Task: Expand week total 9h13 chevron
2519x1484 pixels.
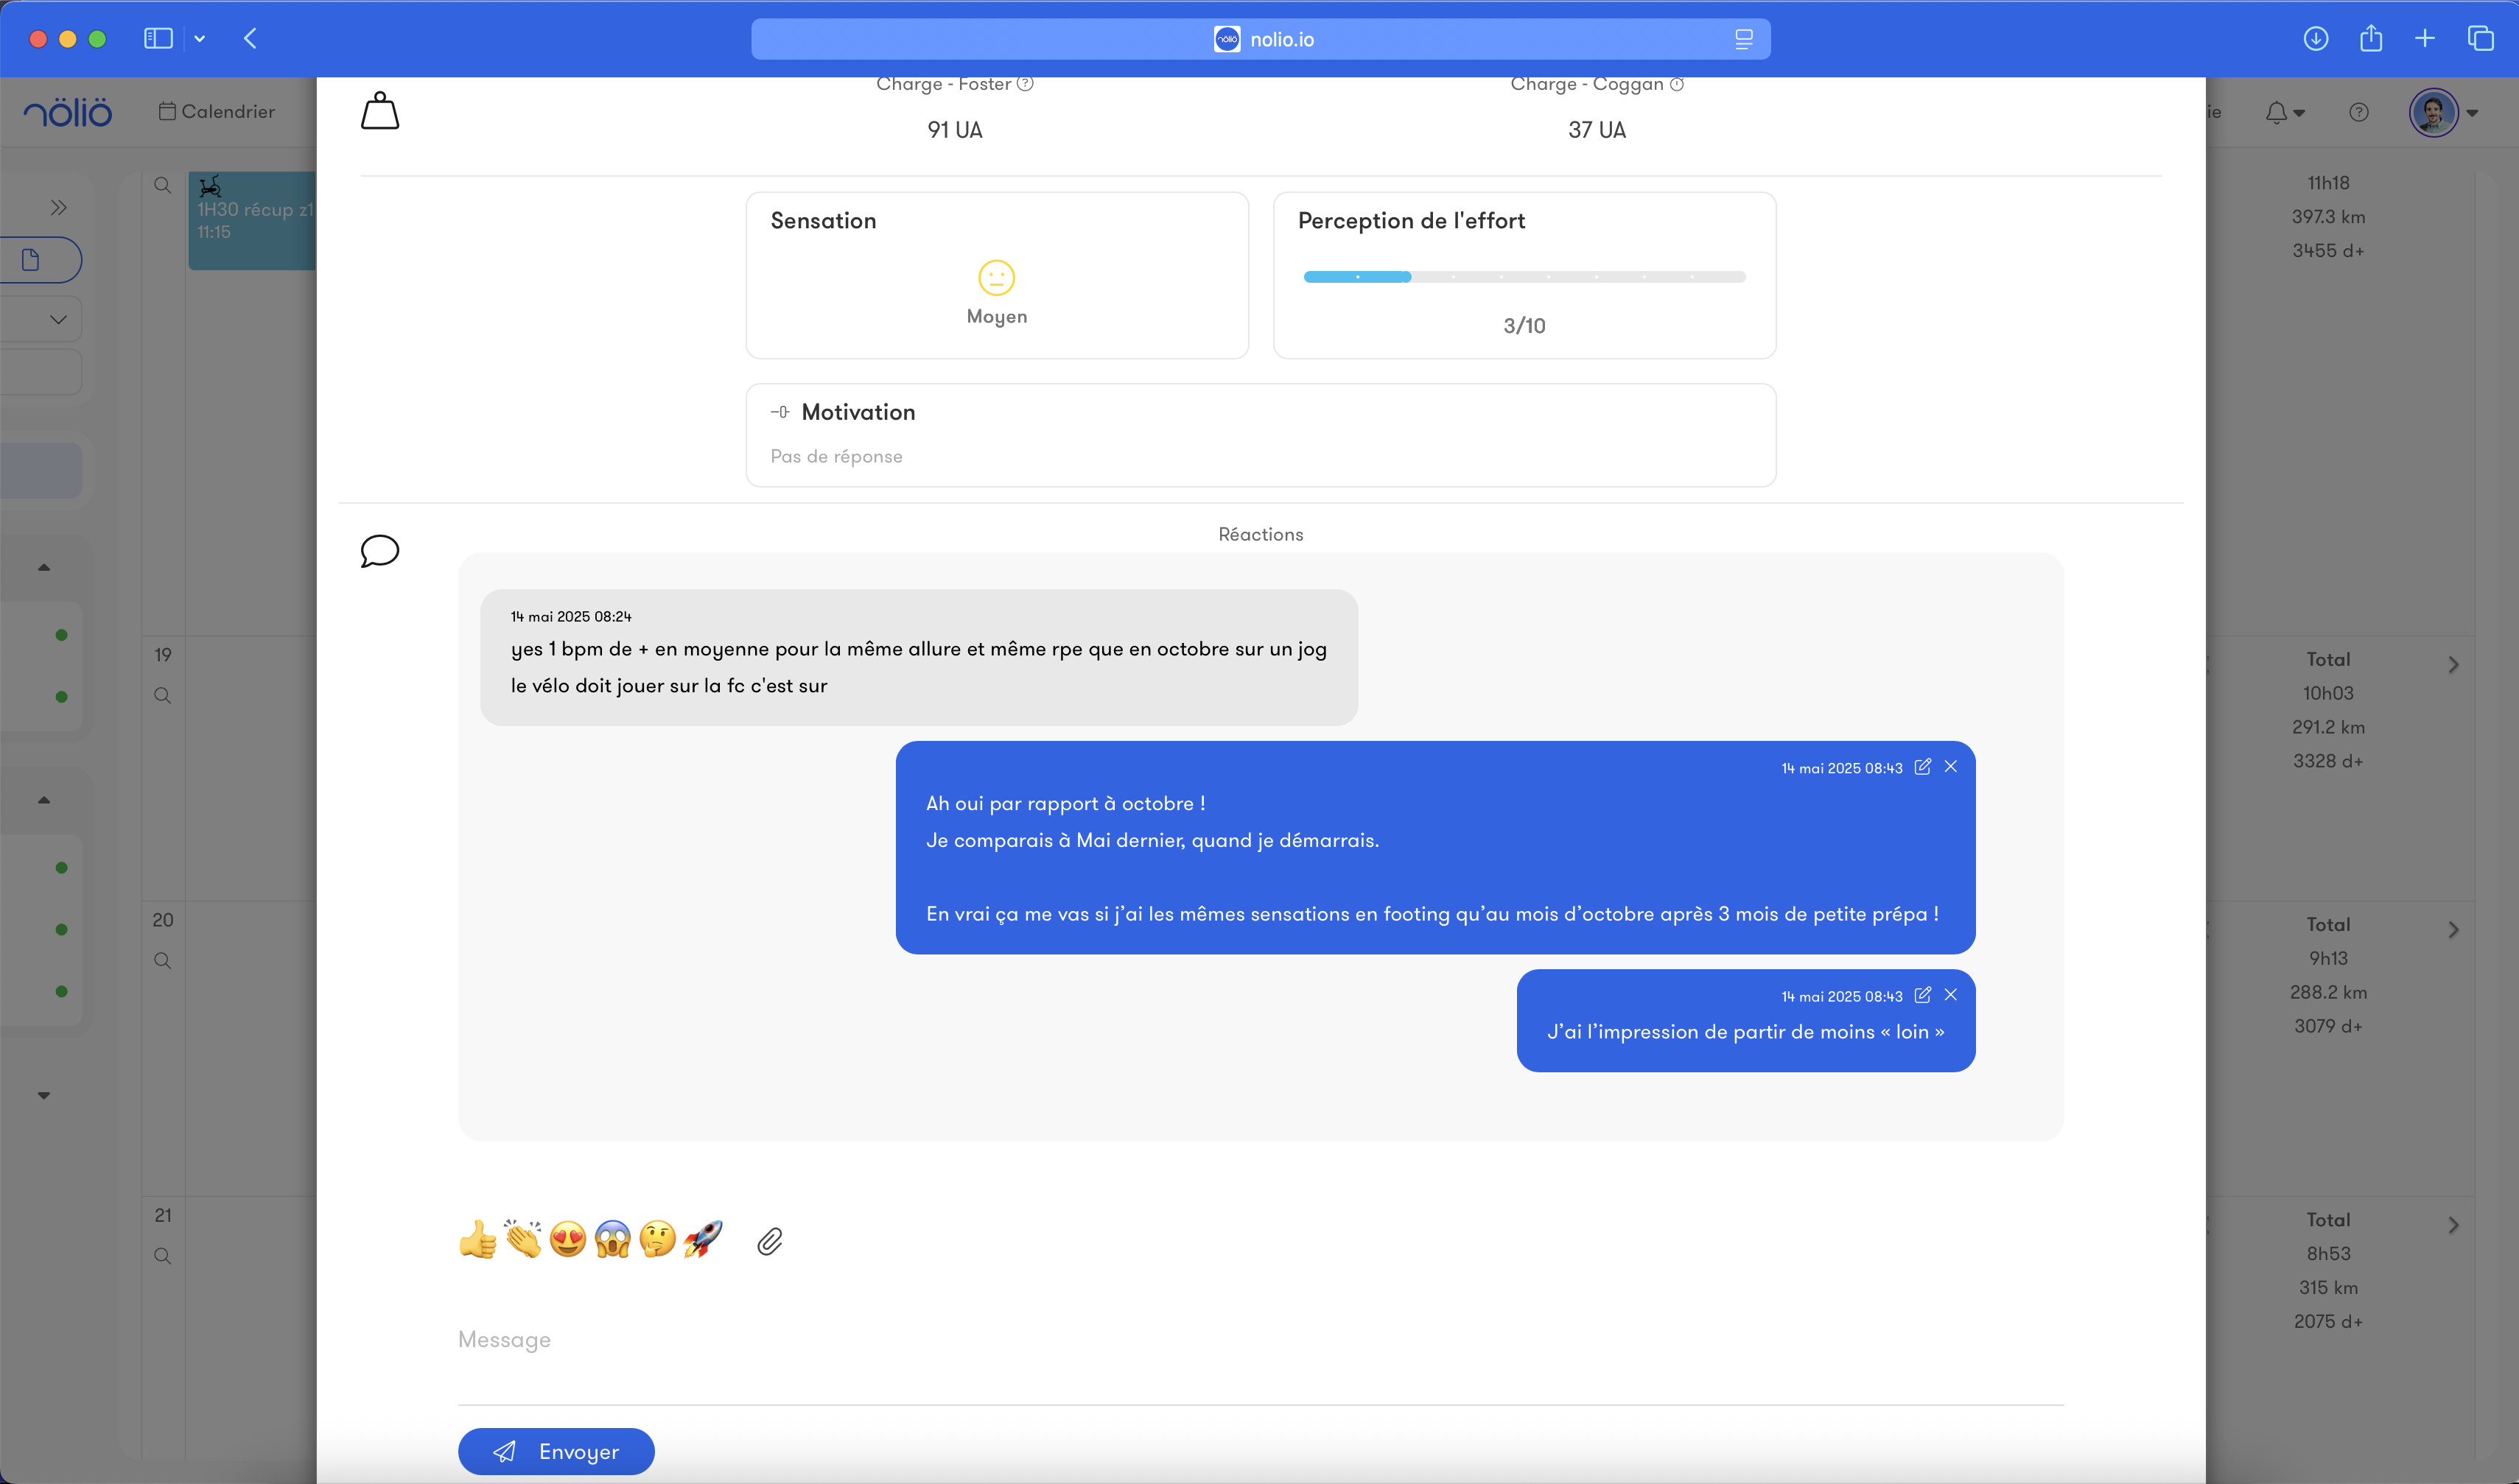Action: point(2453,930)
